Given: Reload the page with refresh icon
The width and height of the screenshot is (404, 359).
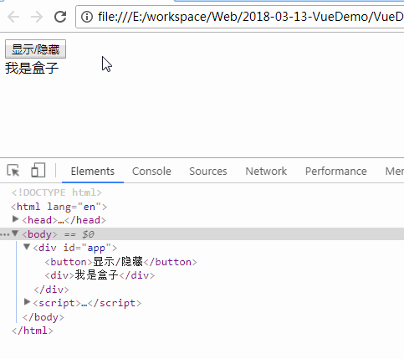Looking at the screenshot, I should pyautogui.click(x=60, y=17).
